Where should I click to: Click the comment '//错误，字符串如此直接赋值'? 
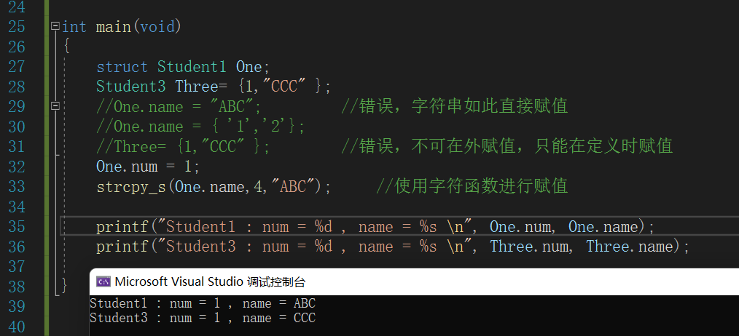[x=455, y=106]
